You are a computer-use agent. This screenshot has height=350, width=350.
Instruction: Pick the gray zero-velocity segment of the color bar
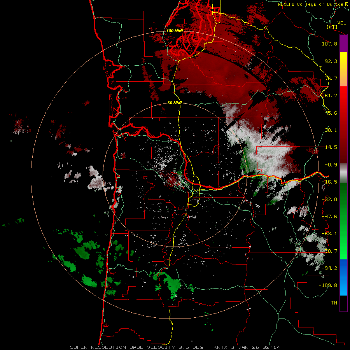(343, 173)
